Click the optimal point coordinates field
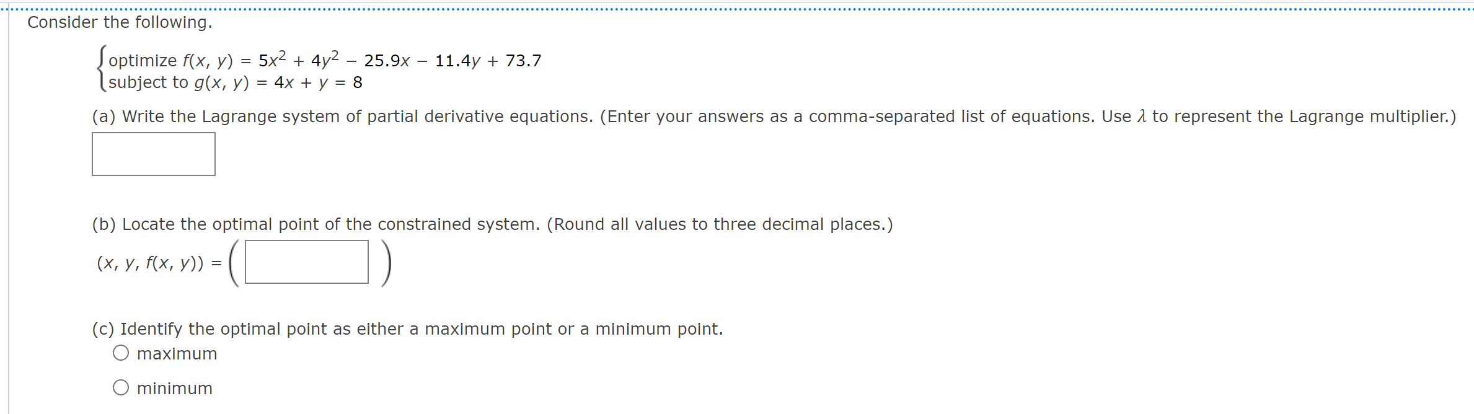The image size is (1474, 414). coord(306,262)
